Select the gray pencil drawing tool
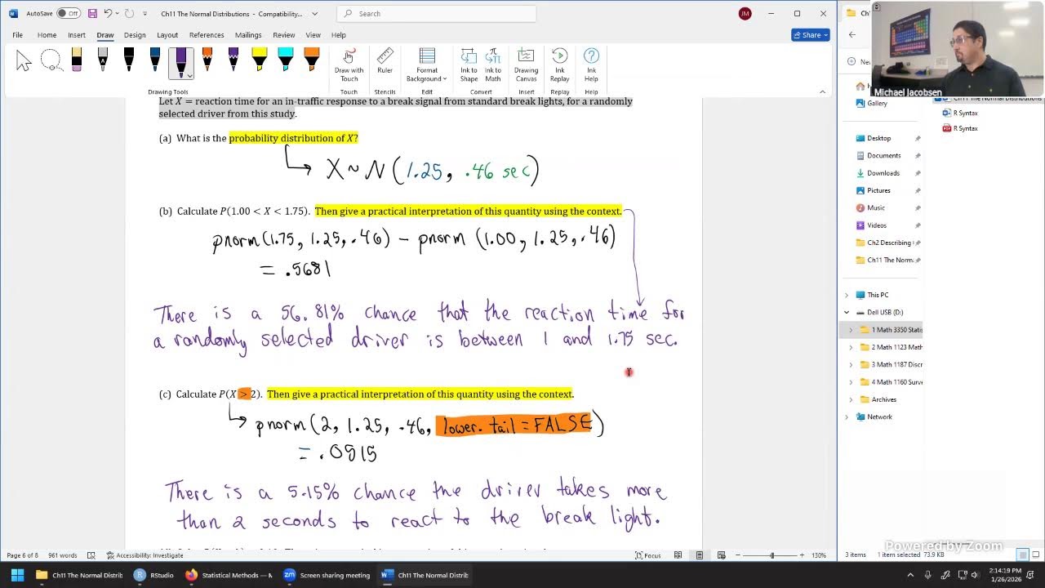The image size is (1045, 588). point(103,60)
